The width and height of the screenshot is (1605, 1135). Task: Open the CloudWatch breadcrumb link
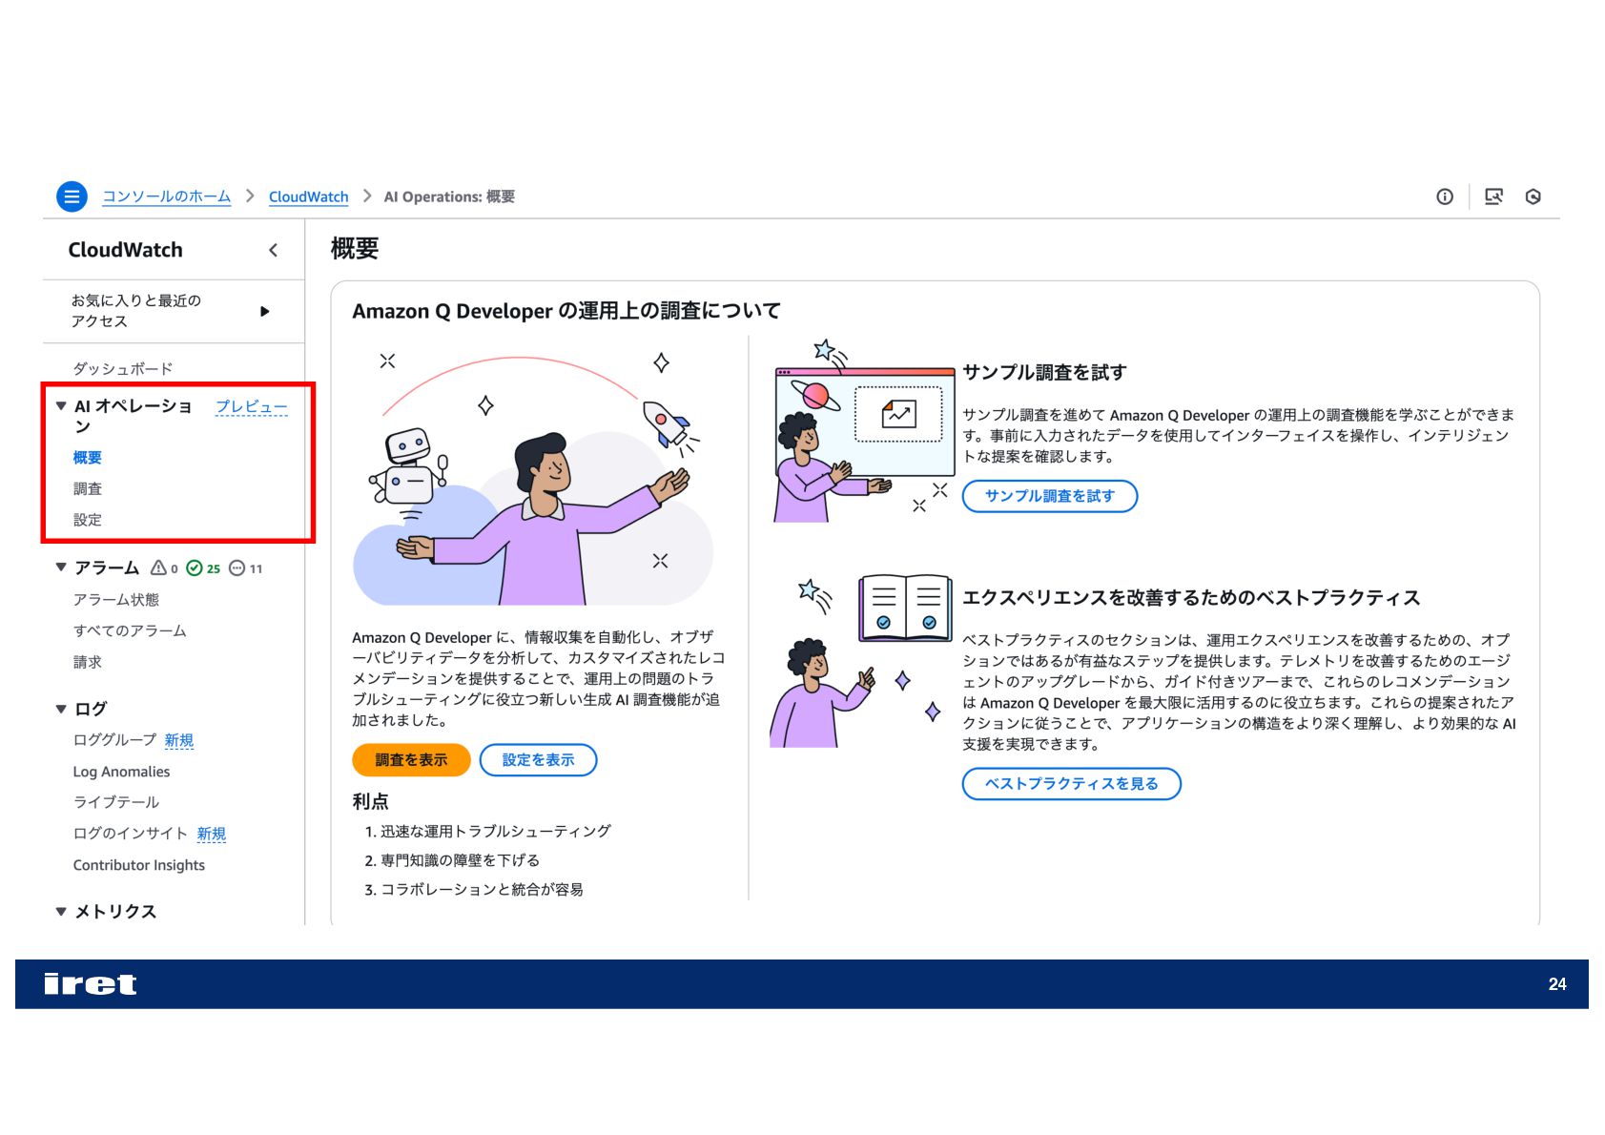click(309, 196)
